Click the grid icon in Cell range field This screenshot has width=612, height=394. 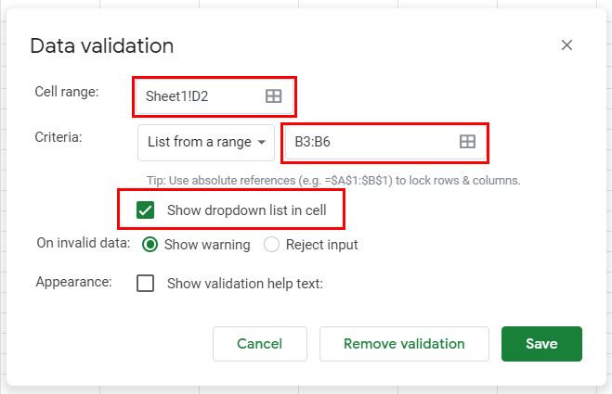pyautogui.click(x=273, y=95)
